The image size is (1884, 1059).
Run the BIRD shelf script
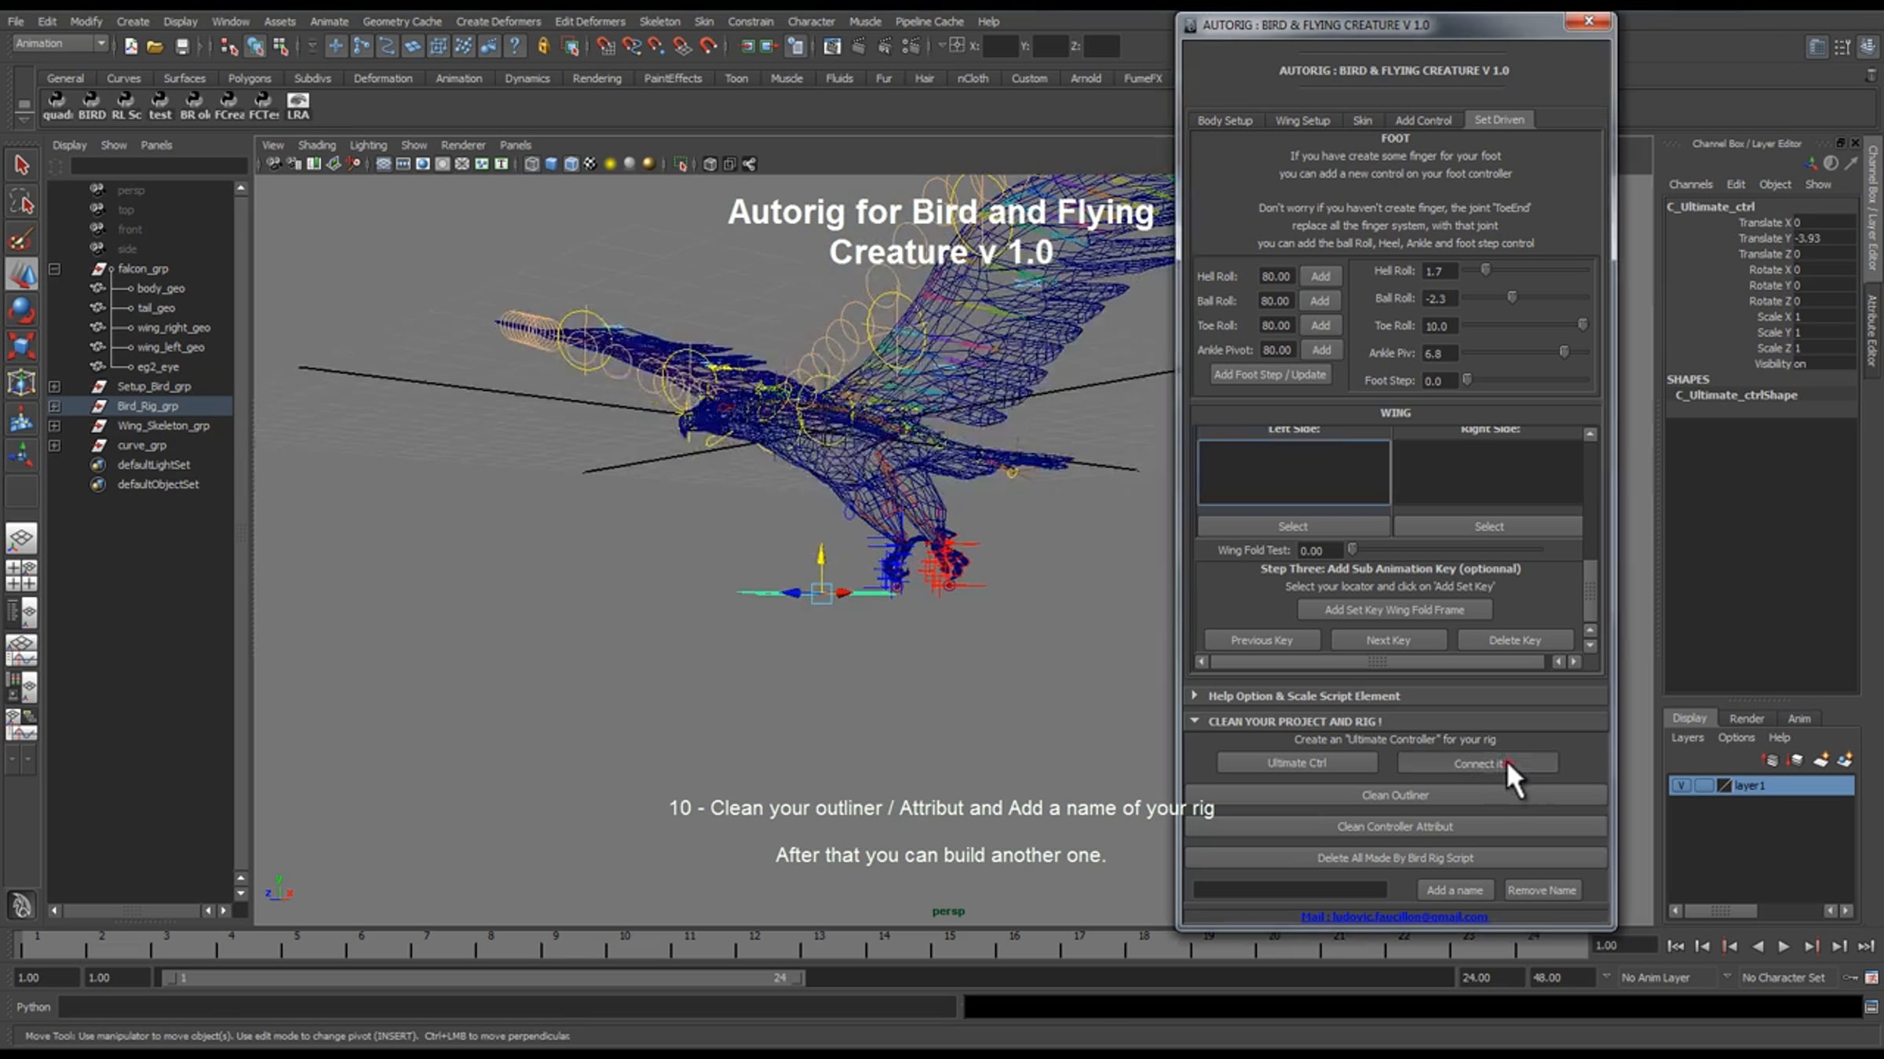92,106
